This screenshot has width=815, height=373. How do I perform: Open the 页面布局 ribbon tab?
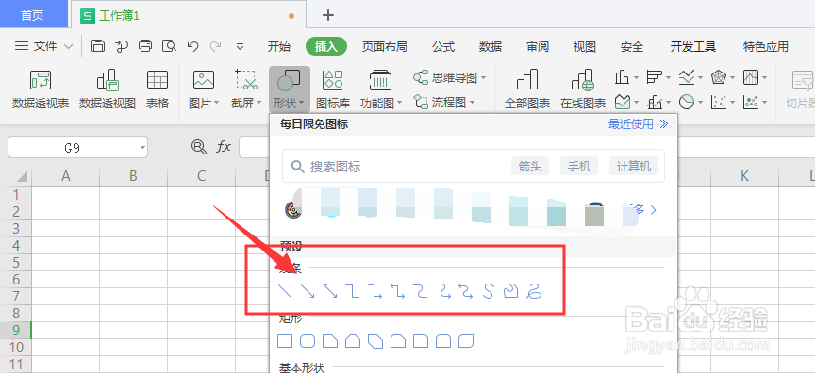pos(385,47)
